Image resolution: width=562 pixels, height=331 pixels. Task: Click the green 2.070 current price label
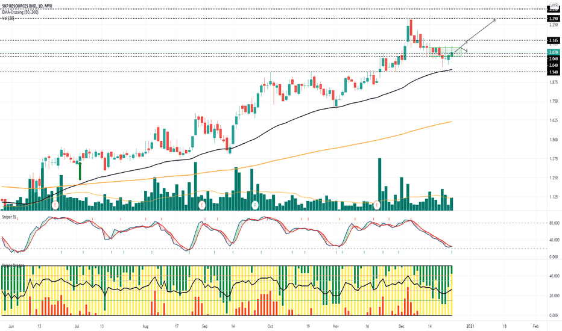click(x=554, y=52)
